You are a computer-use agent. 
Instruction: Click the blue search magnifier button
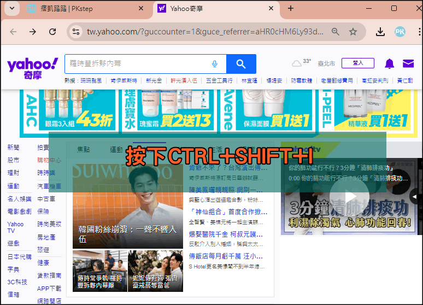pos(241,64)
